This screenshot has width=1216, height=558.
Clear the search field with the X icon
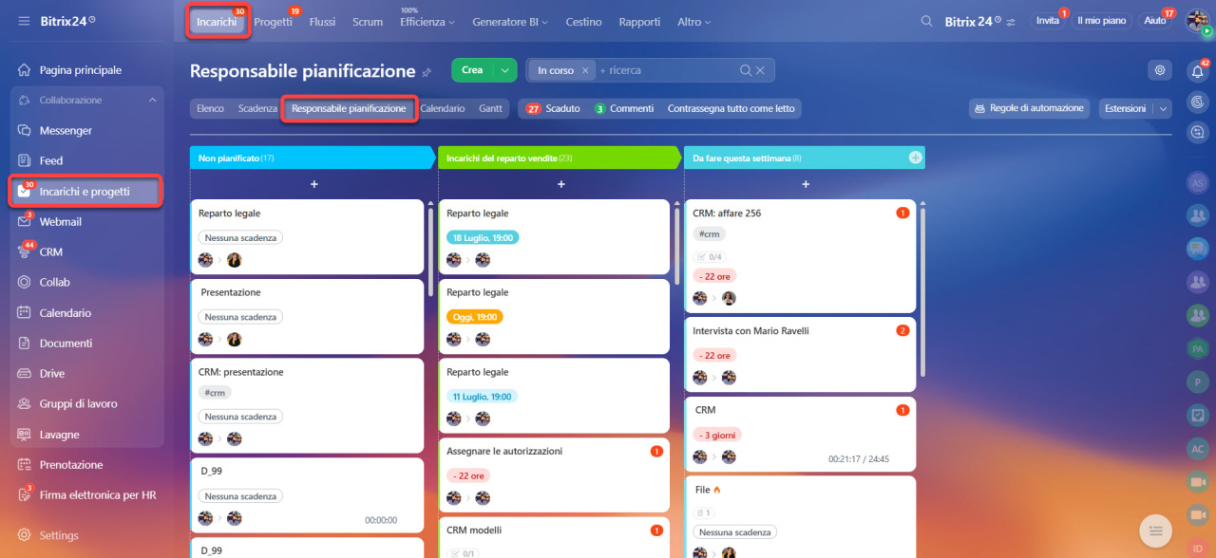[759, 70]
